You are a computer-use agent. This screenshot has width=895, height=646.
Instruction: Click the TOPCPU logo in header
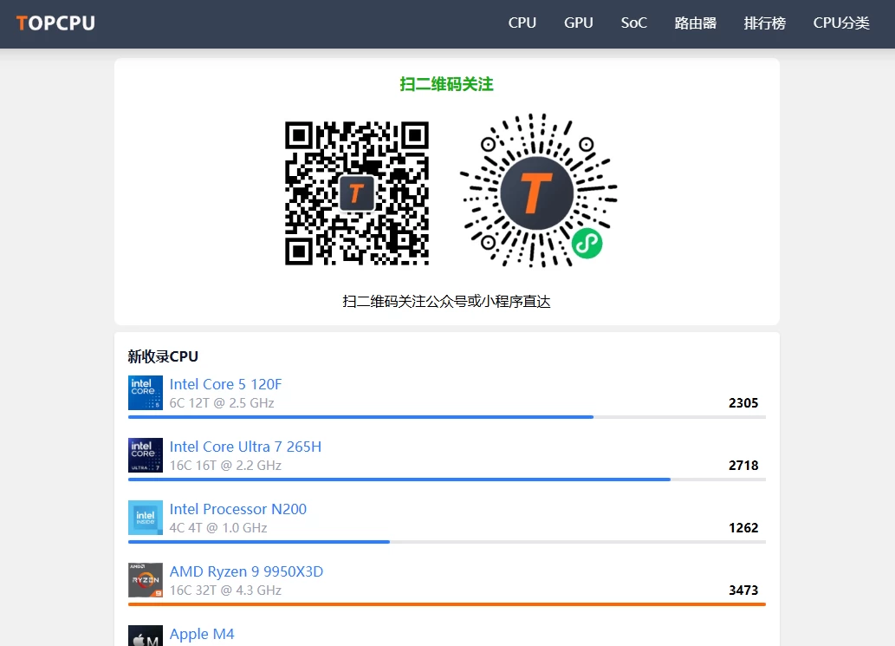(x=55, y=23)
